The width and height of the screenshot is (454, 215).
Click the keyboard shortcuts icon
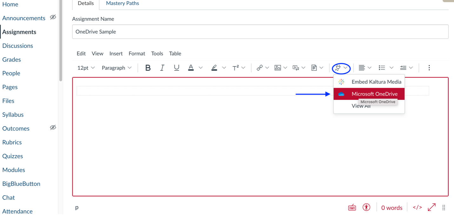pos(352,207)
